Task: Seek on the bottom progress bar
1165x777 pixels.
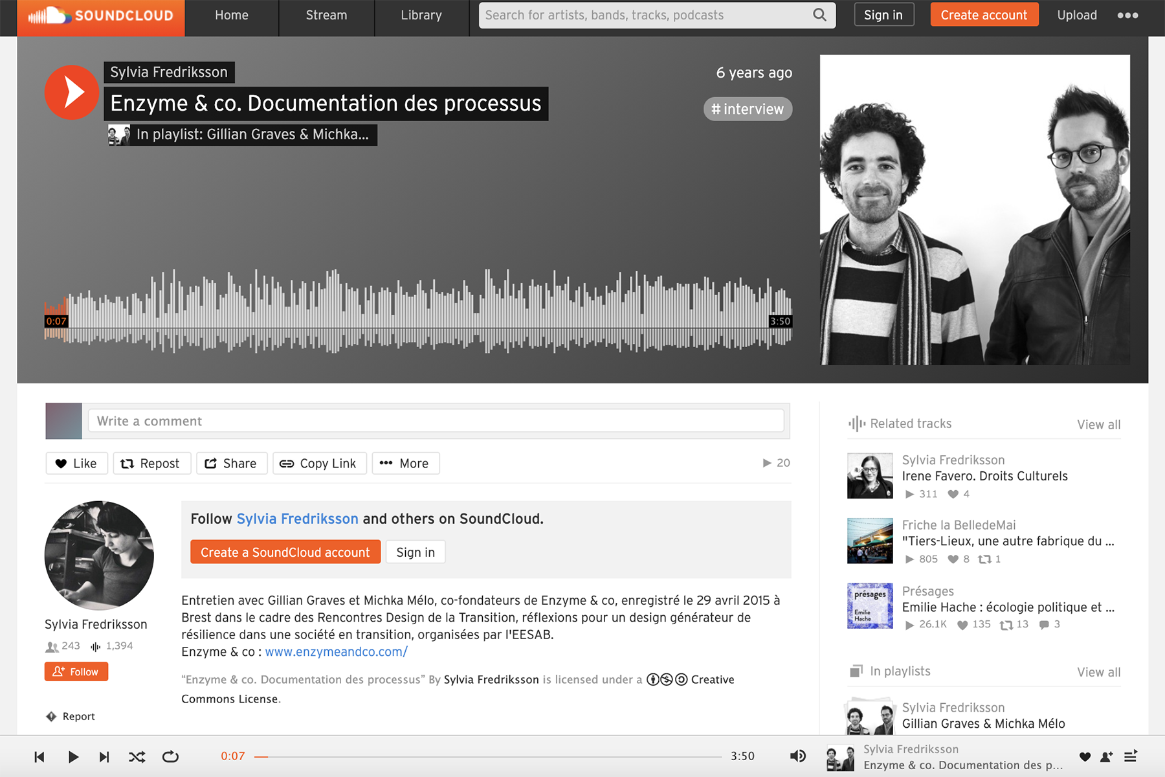Action: (488, 756)
